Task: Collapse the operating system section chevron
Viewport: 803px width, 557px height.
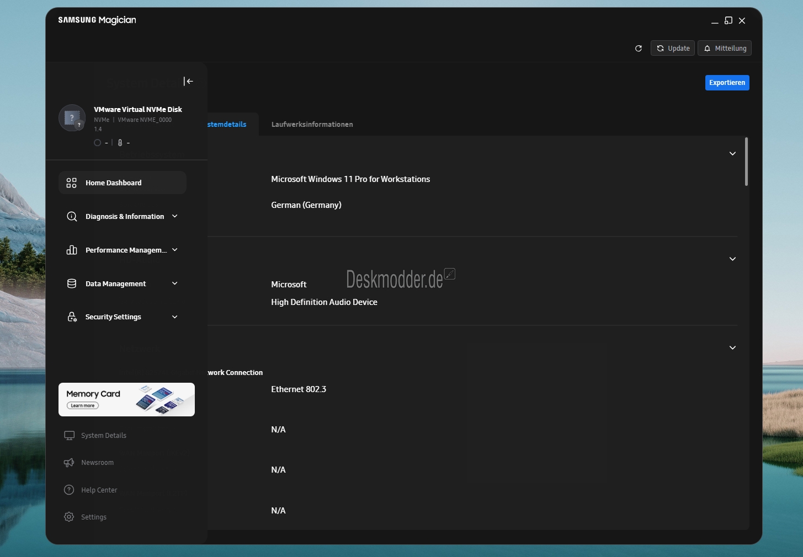Action: pos(732,154)
